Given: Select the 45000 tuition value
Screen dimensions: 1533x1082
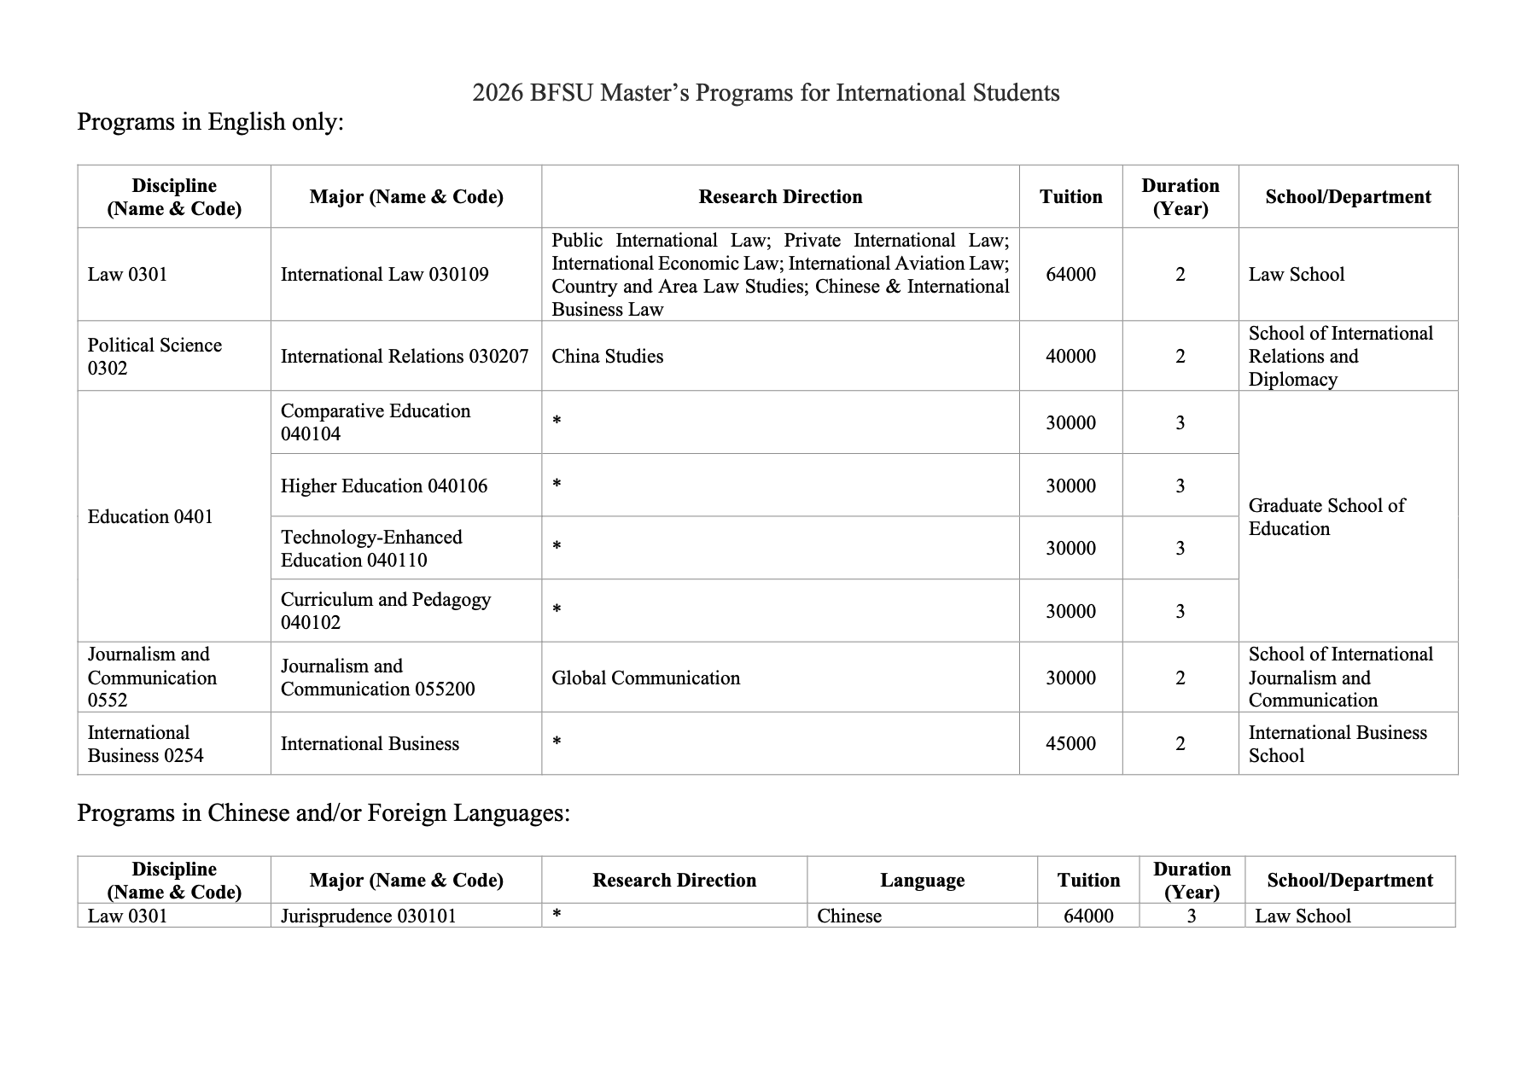Looking at the screenshot, I should 1070,743.
